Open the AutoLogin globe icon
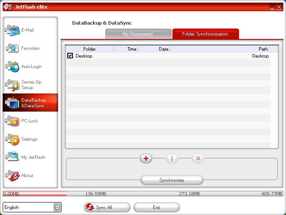286x215 pixels. point(12,67)
